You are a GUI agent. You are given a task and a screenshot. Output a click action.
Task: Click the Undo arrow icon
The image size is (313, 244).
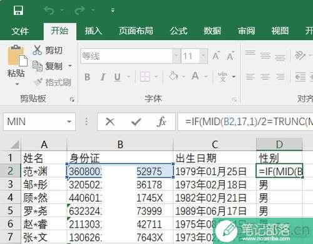(x=49, y=11)
